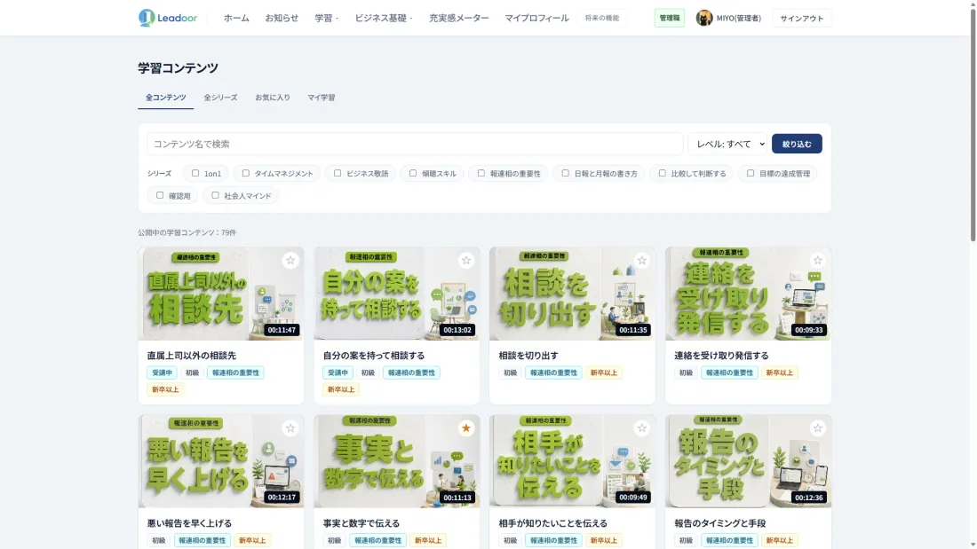Expand the 学習 nav menu
Image resolution: width=977 pixels, height=549 pixels.
pyautogui.click(x=327, y=18)
